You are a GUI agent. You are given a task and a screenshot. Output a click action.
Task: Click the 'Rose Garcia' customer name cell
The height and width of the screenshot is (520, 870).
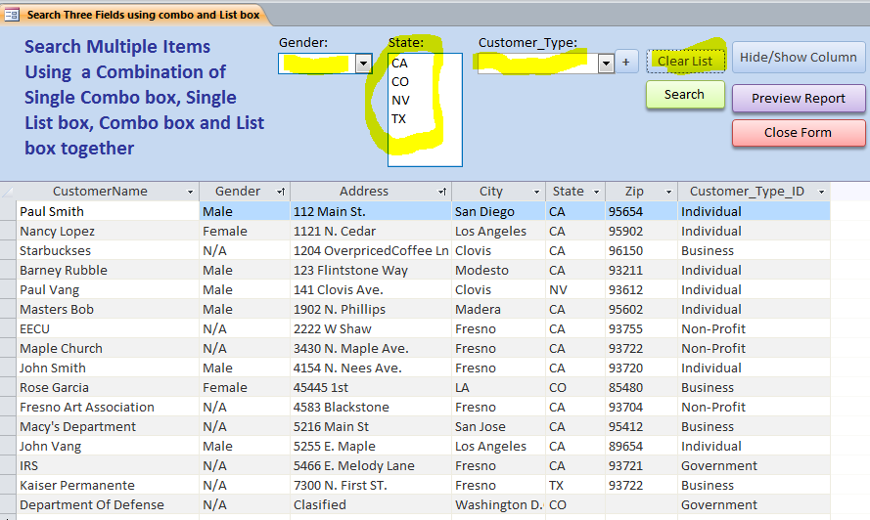108,387
